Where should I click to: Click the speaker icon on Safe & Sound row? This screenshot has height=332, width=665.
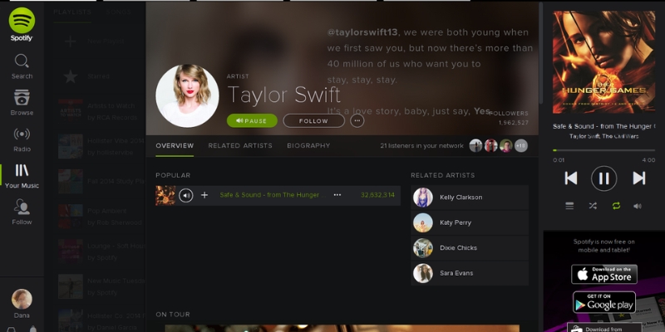coord(185,195)
